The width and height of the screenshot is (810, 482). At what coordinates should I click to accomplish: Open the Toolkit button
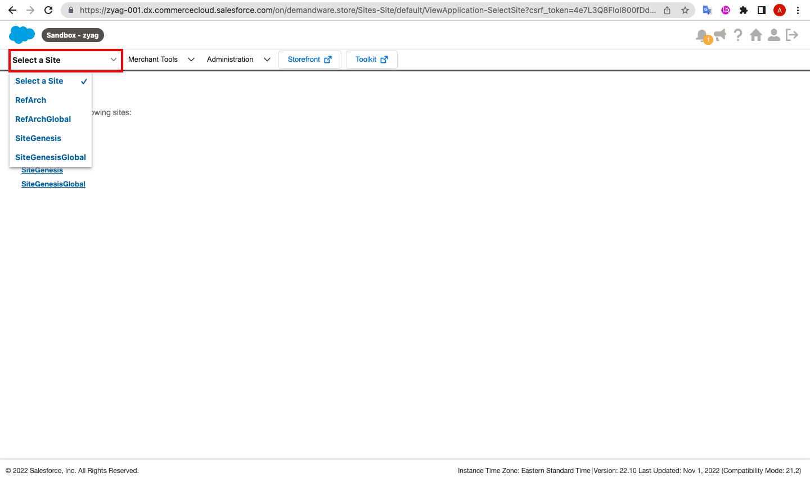point(371,60)
